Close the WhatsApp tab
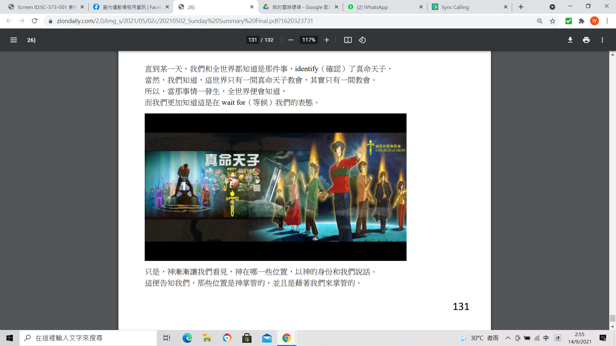The height and width of the screenshot is (346, 616). pyautogui.click(x=421, y=7)
